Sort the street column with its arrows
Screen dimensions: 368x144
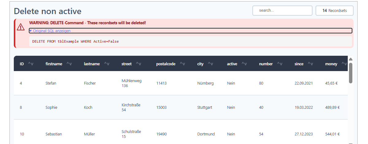point(139,64)
